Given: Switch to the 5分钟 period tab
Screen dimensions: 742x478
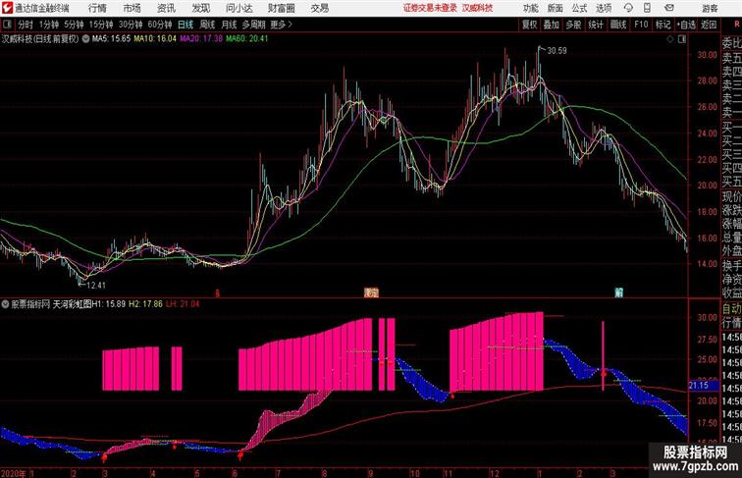Looking at the screenshot, I should [x=74, y=25].
